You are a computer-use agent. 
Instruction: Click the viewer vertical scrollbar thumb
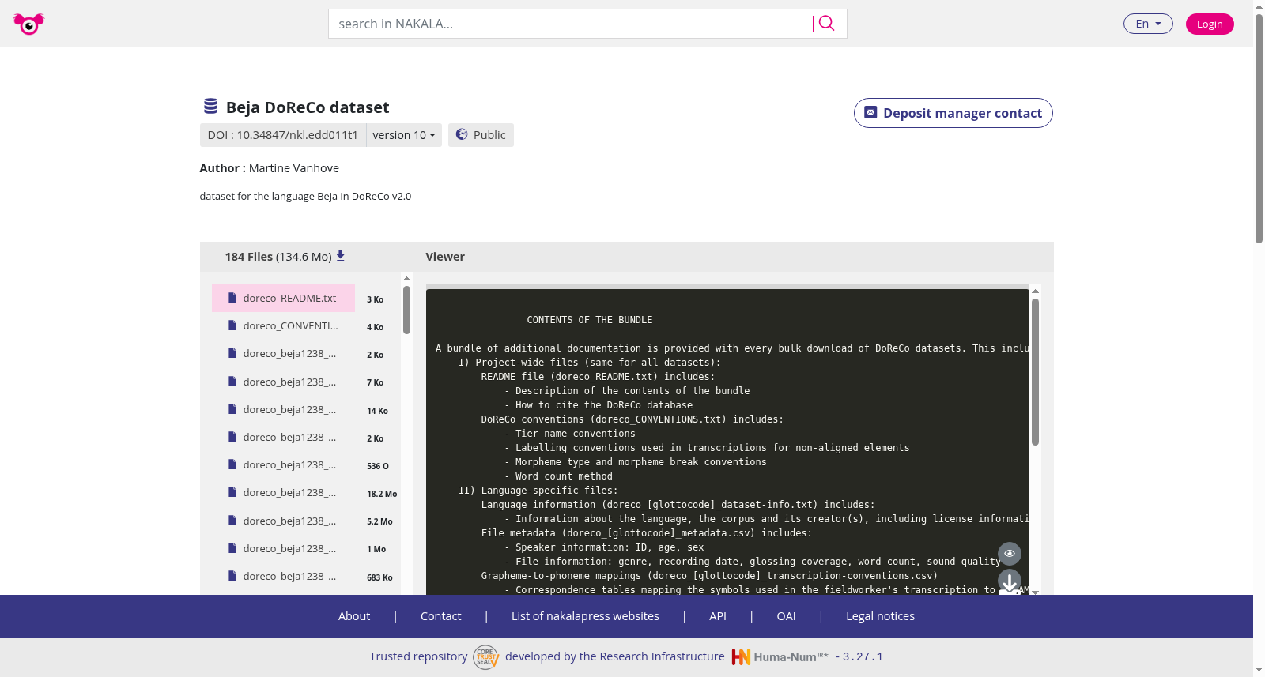pos(1035,371)
